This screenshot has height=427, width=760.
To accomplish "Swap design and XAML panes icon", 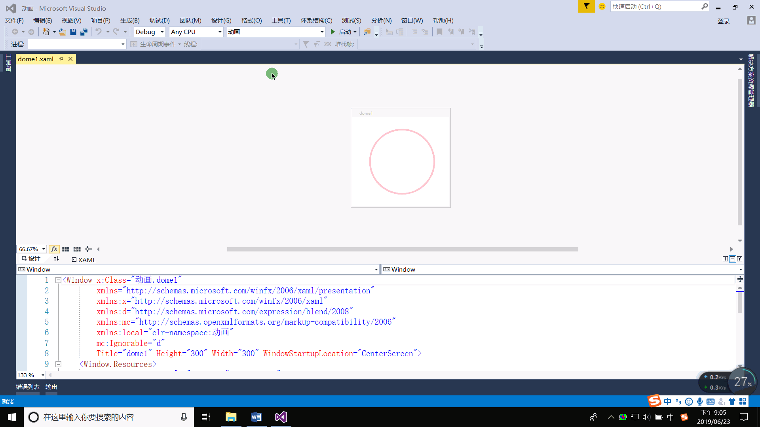I will [56, 259].
